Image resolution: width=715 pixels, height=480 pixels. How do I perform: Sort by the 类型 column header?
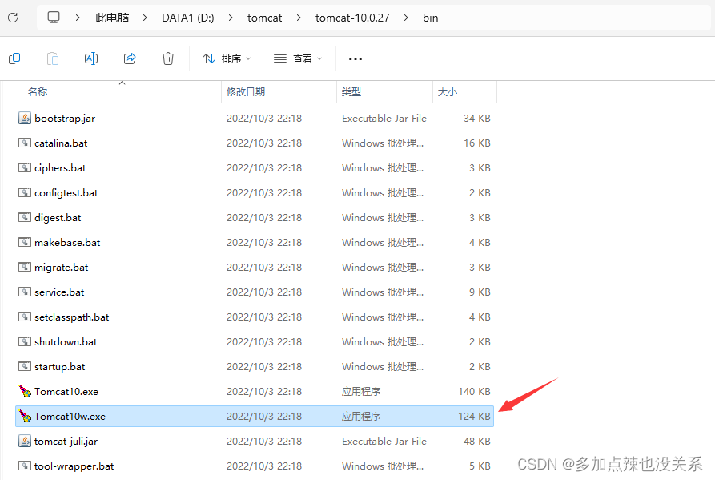pyautogui.click(x=351, y=91)
